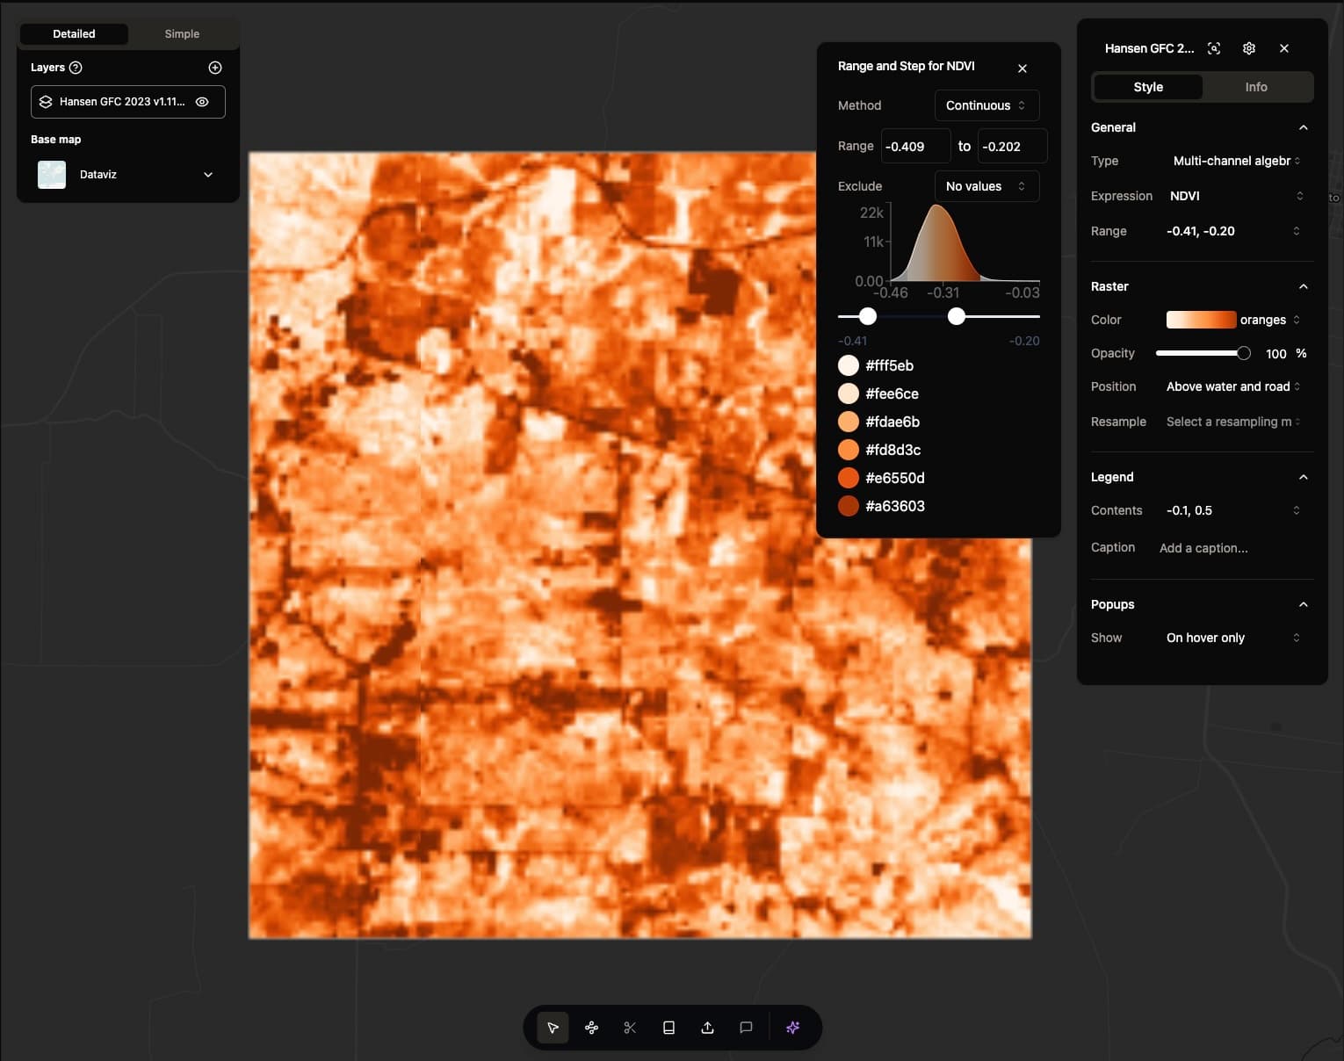The image size is (1344, 1061).
Task: Switch to Simple view mode
Action: pyautogui.click(x=182, y=34)
